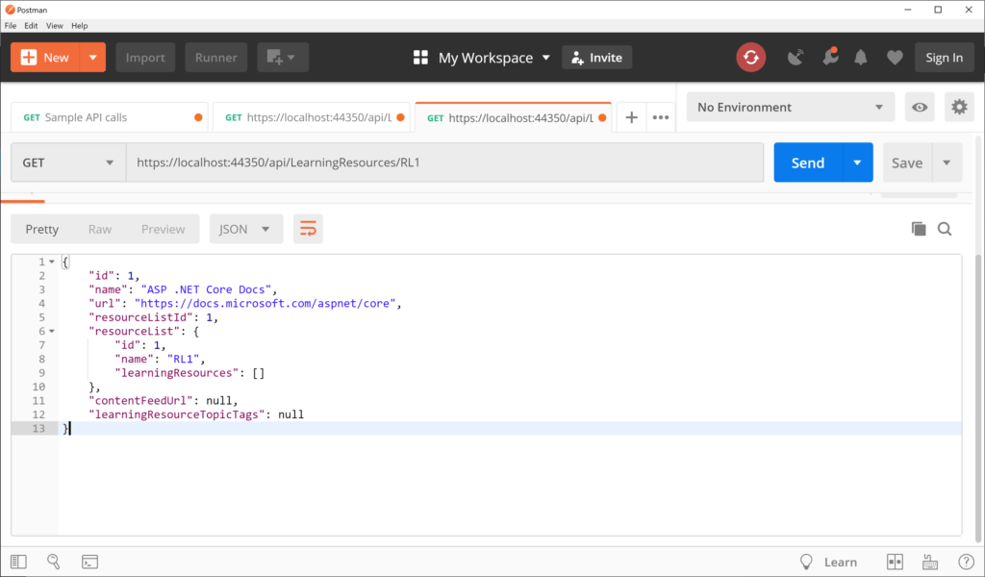Open the JSON format dropdown

tap(245, 229)
